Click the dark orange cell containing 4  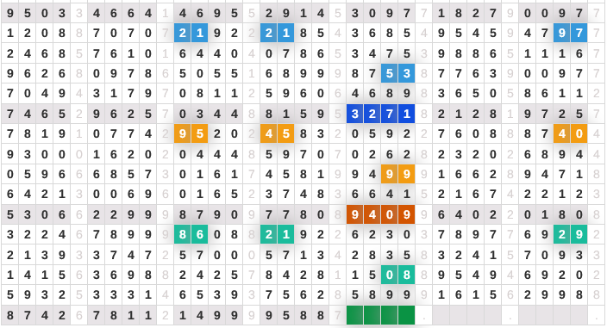[372, 214]
